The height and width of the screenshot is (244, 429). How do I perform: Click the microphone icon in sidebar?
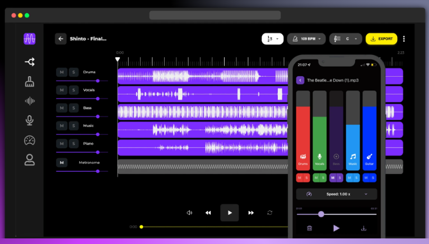(30, 120)
